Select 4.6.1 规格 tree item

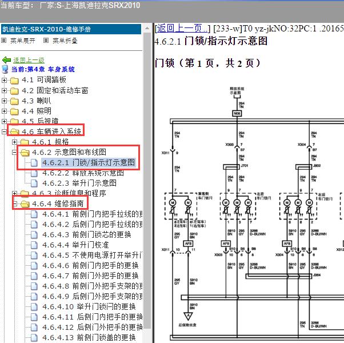50,142
